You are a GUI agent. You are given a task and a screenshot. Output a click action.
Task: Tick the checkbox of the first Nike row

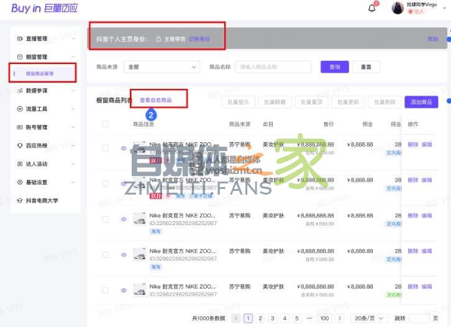tap(105, 148)
